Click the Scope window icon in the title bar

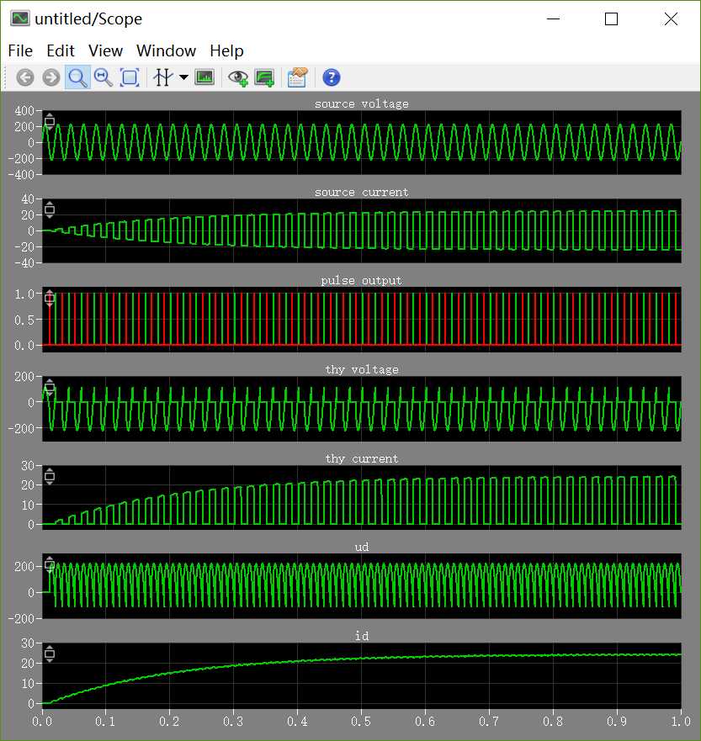tap(20, 19)
